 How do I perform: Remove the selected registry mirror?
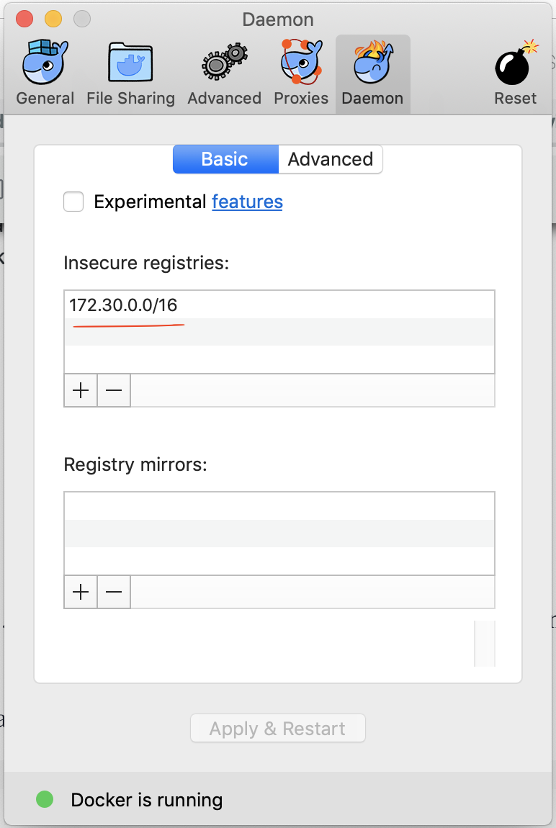coord(114,592)
